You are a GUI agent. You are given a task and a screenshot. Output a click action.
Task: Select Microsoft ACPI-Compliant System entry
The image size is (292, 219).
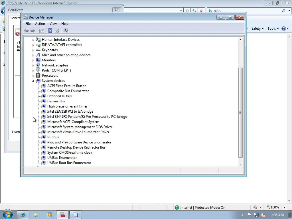(73, 121)
